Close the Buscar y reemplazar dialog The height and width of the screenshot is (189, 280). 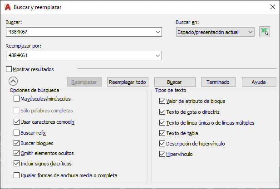click(272, 7)
